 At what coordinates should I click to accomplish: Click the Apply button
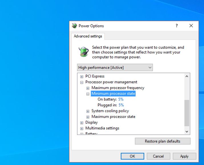click(184, 156)
